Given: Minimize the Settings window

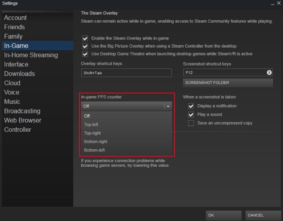Looking at the screenshot, I should 273,4.
